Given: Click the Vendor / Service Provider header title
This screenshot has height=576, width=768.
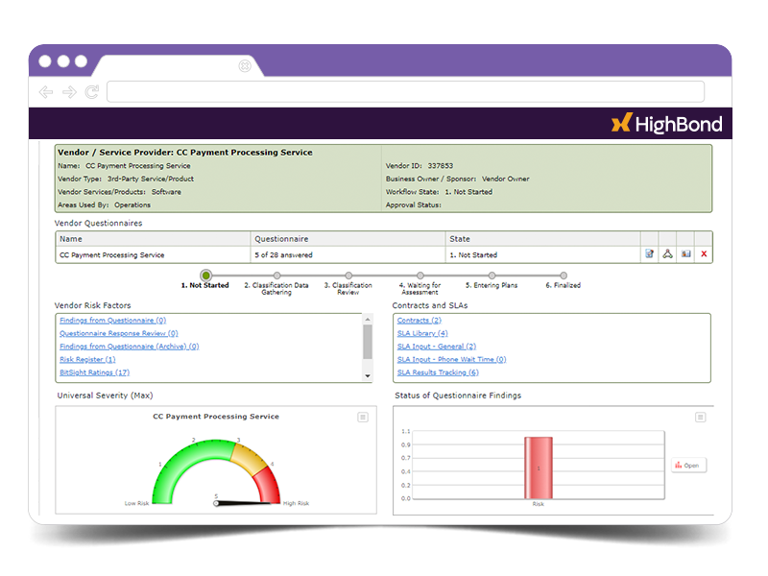Looking at the screenshot, I should coord(185,153).
